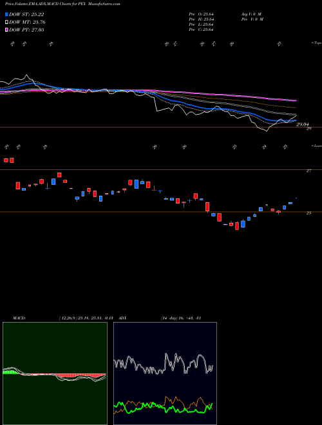Click the lowest red candle at the chart bottom

pyautogui.click(x=237, y=226)
